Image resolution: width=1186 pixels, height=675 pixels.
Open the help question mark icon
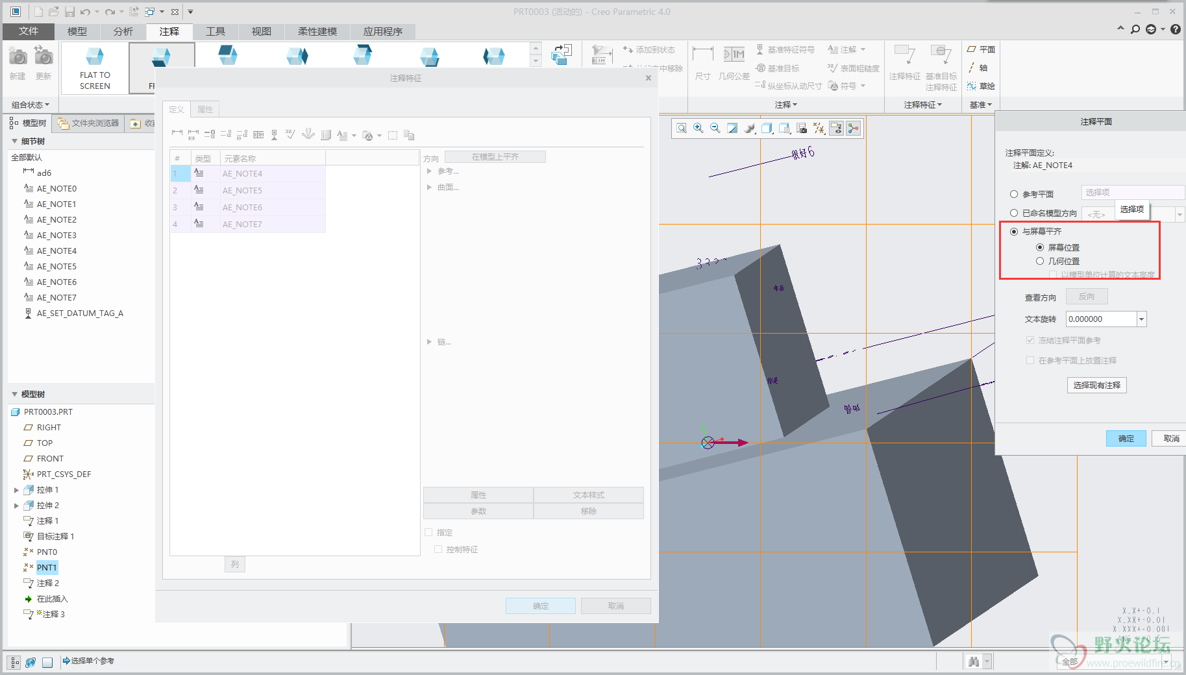coord(1176,29)
